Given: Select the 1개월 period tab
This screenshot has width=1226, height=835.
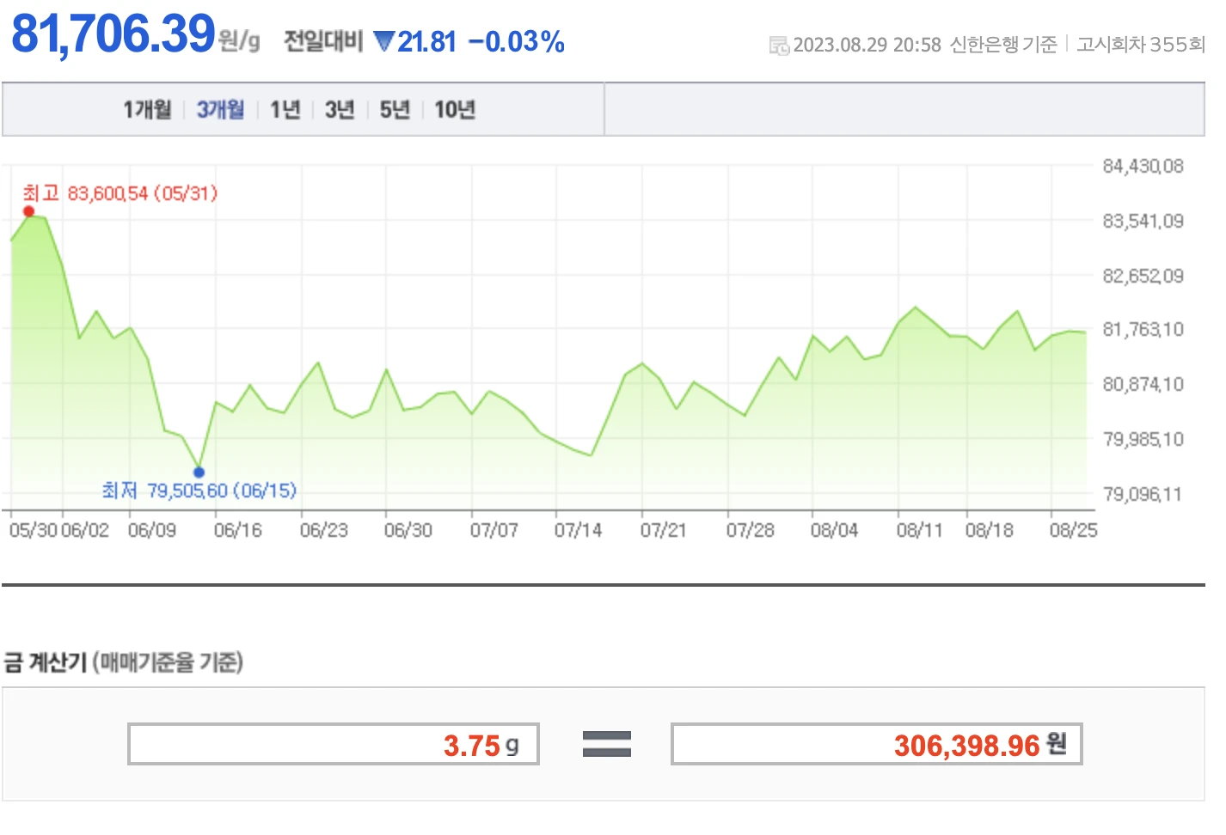Looking at the screenshot, I should (147, 109).
